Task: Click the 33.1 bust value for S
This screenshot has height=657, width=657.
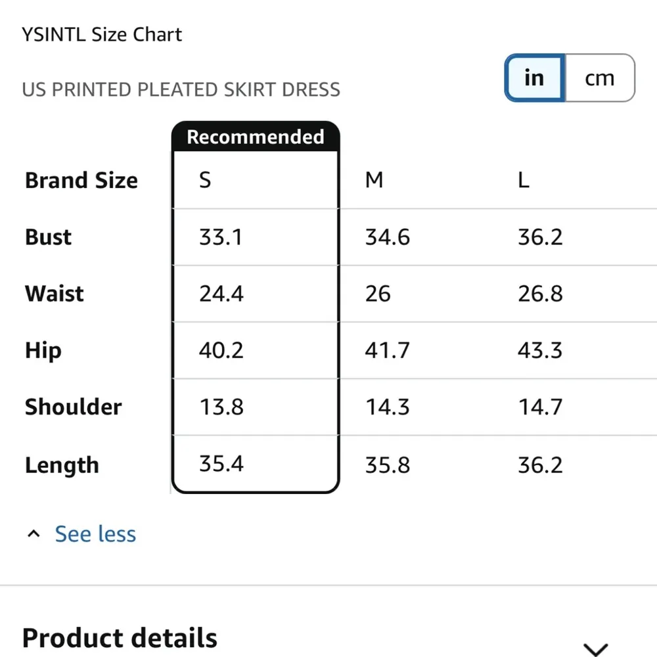Action: coord(221,237)
